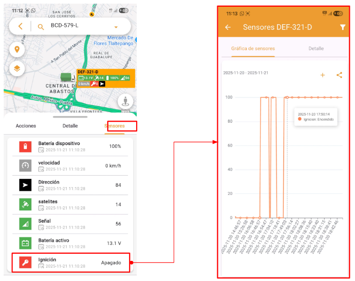Tap the orange plus icon above chart
The width and height of the screenshot is (355, 281).
pyautogui.click(x=322, y=75)
